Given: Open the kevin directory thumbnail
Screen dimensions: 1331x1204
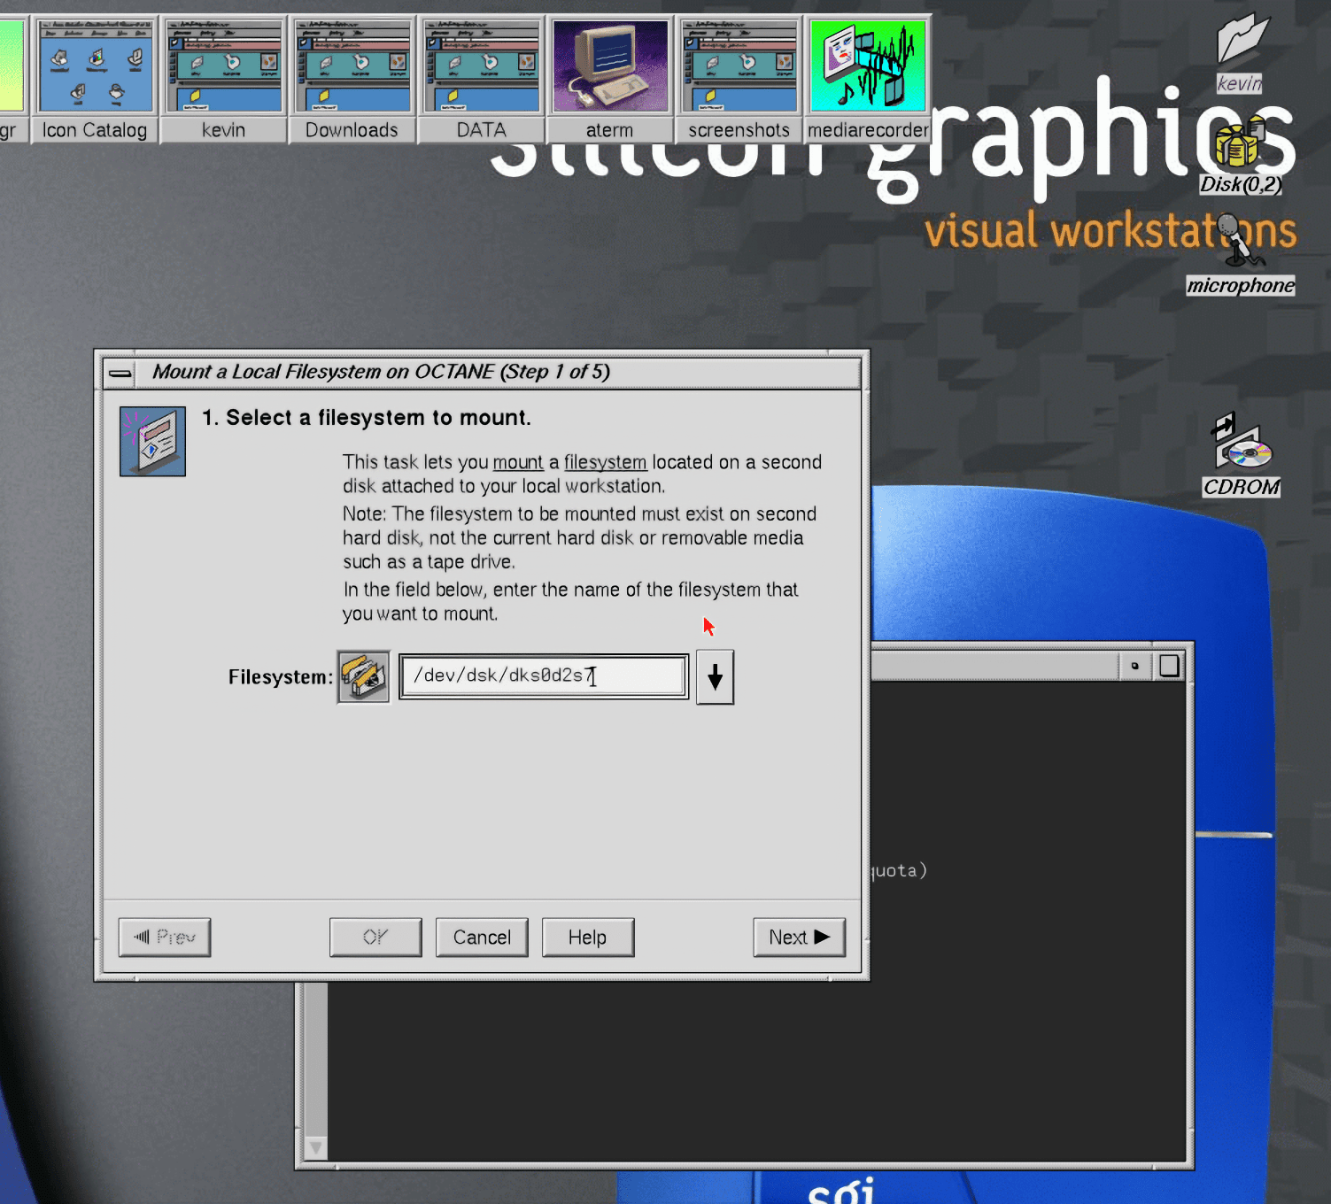Looking at the screenshot, I should 223,79.
